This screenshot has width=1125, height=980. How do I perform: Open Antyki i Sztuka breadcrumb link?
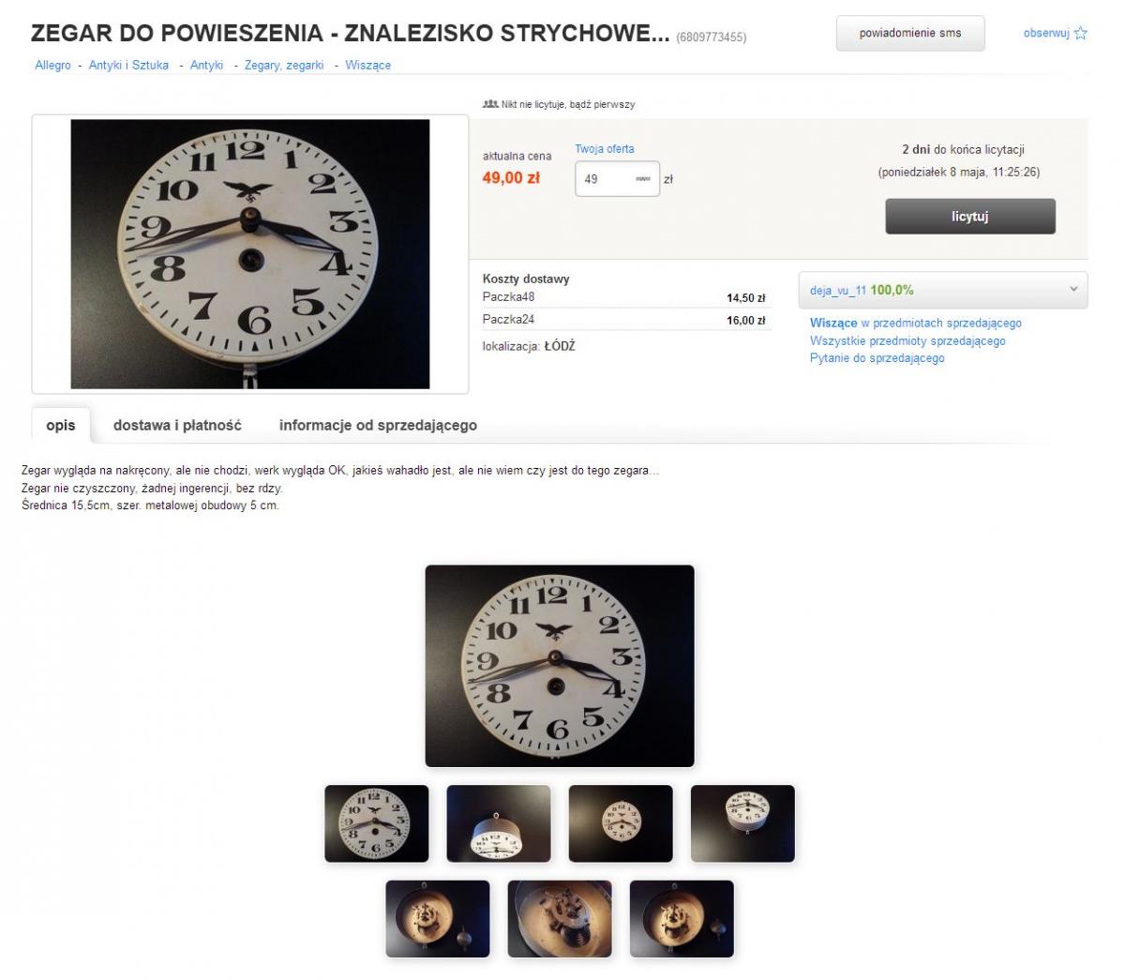point(128,65)
